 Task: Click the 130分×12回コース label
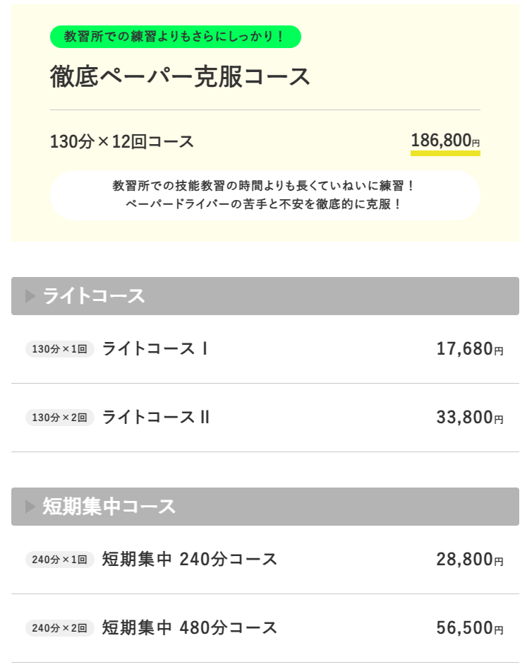click(122, 141)
